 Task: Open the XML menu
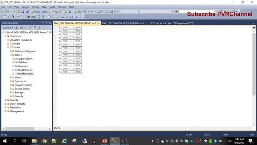[44, 7]
